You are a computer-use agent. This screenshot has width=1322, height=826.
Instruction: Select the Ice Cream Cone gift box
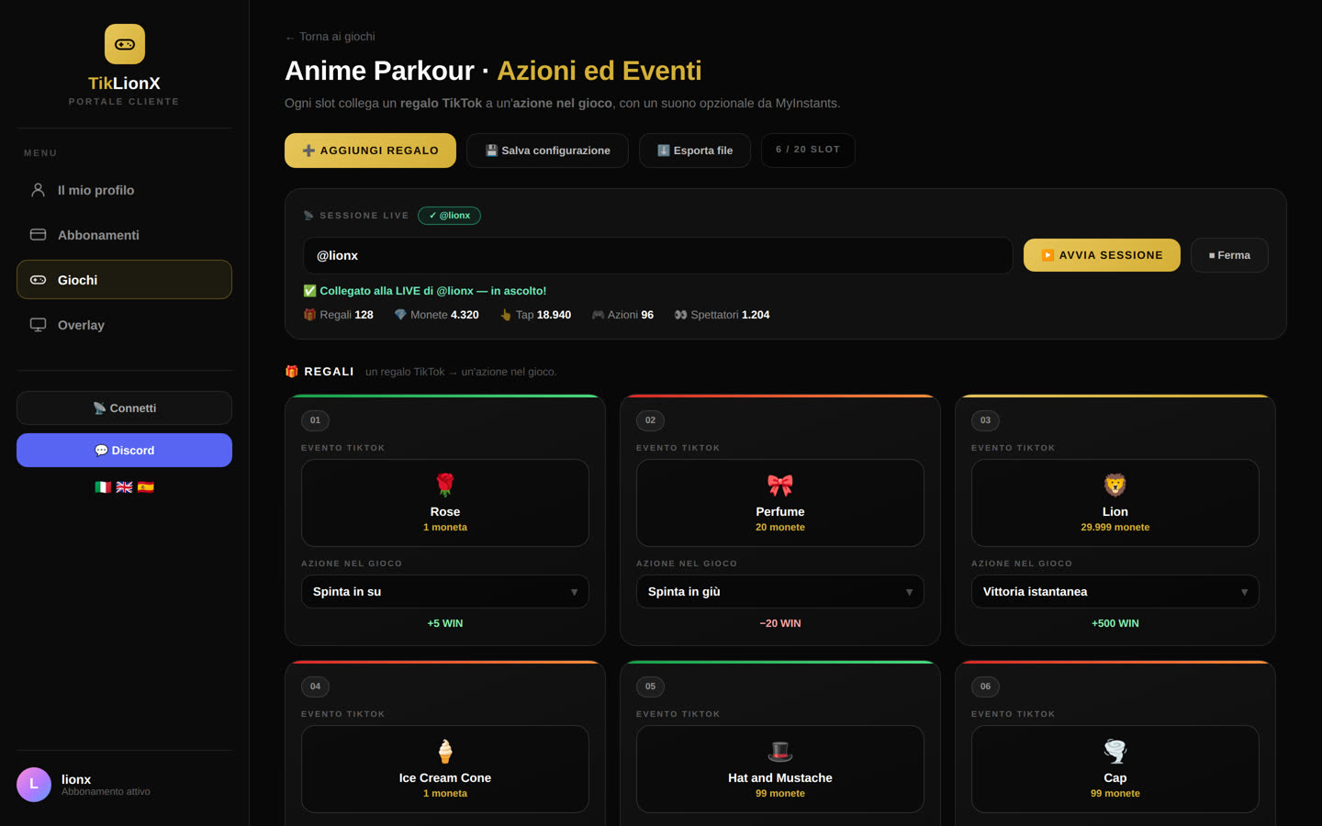pos(445,769)
